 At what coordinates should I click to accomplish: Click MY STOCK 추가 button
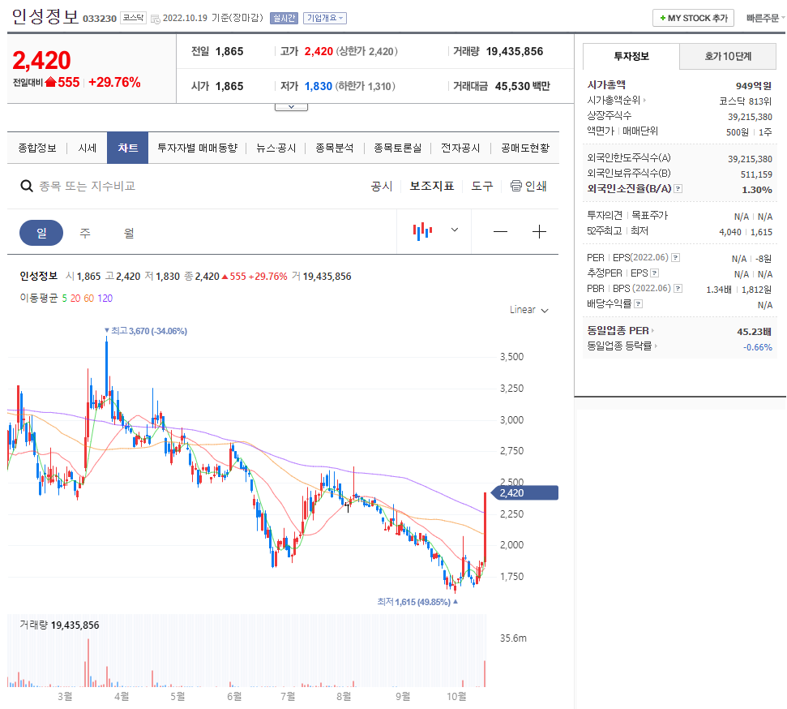[x=693, y=18]
